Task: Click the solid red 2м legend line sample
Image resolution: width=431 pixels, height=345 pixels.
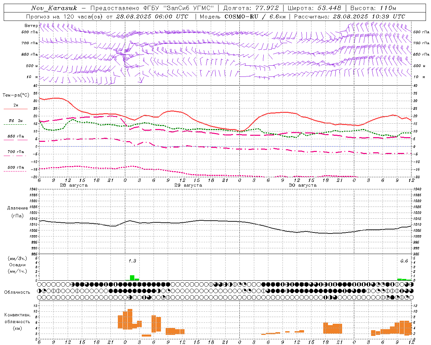Action: pos(15,109)
